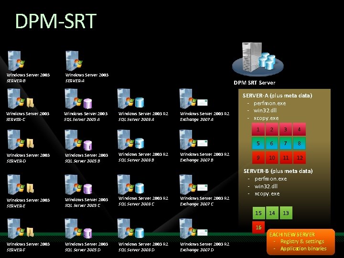This screenshot has width=344, height=258.
Task: Select green block number 13
Action: (x=286, y=213)
